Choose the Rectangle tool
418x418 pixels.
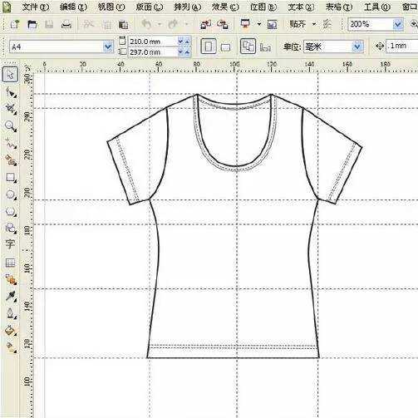coord(11,178)
